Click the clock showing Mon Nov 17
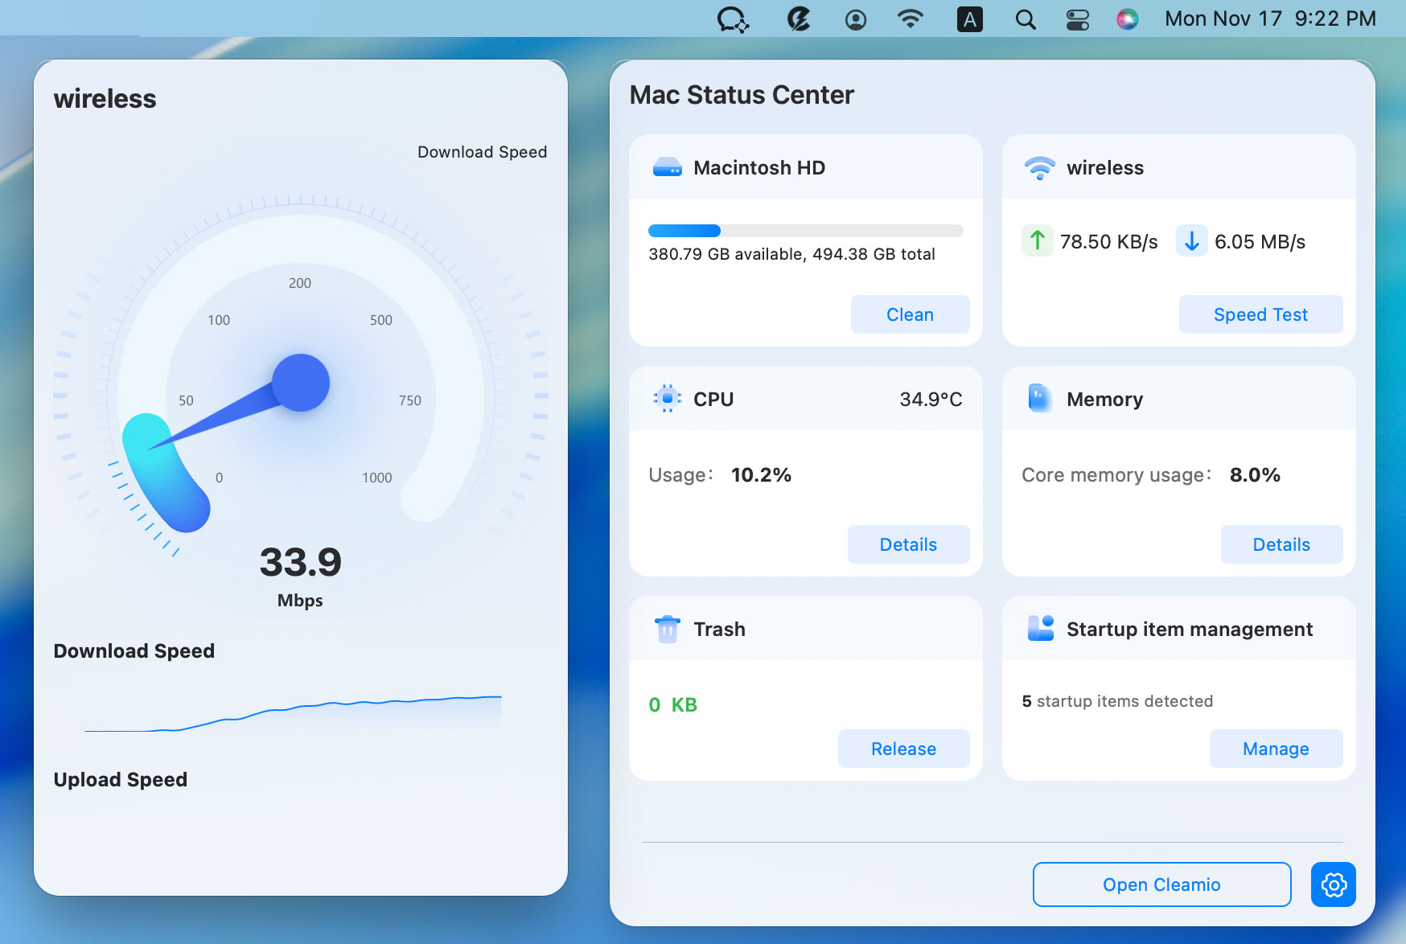 pyautogui.click(x=1271, y=18)
